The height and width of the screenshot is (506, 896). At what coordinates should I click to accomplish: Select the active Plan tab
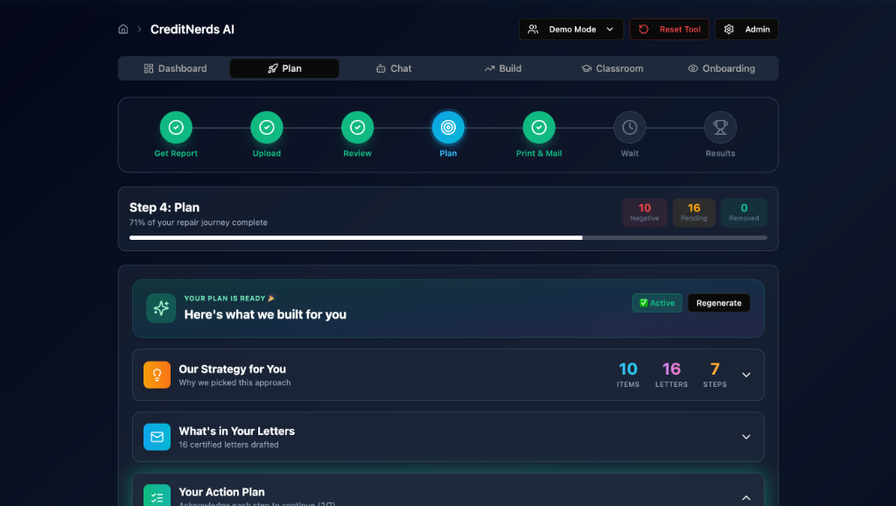[284, 68]
